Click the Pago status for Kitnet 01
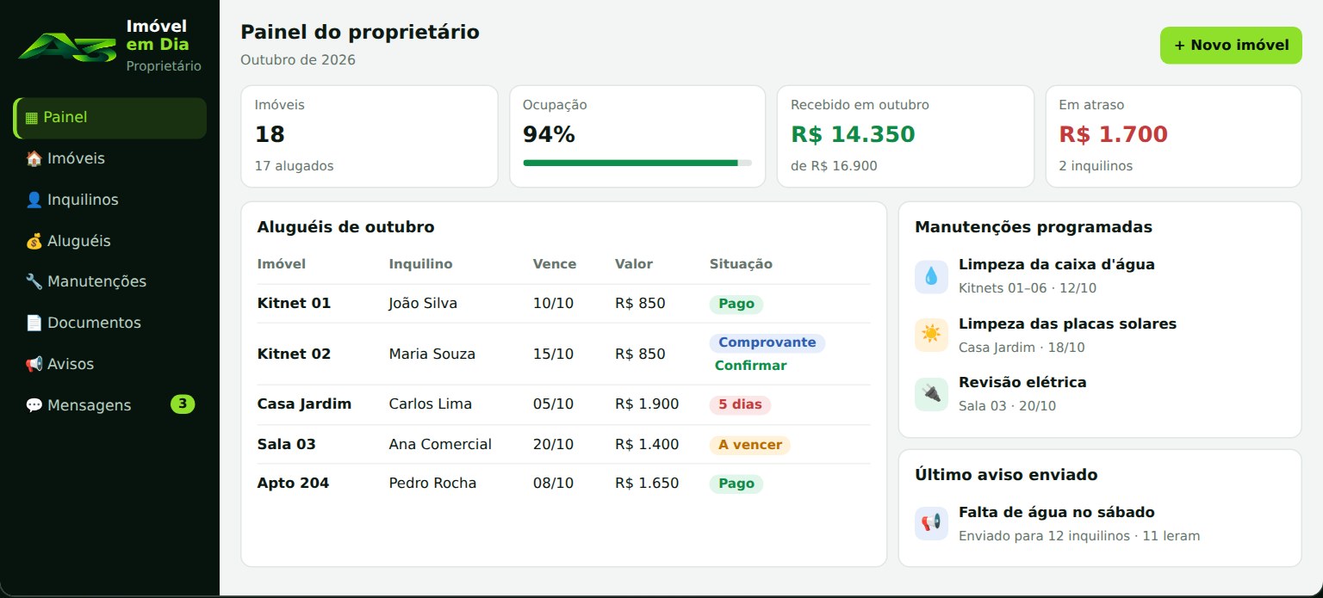This screenshot has height=598, width=1323. [736, 304]
